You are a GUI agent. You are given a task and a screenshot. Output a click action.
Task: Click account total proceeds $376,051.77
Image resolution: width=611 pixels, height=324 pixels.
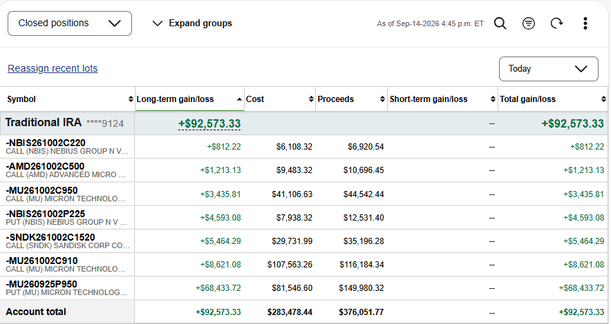coord(361,312)
